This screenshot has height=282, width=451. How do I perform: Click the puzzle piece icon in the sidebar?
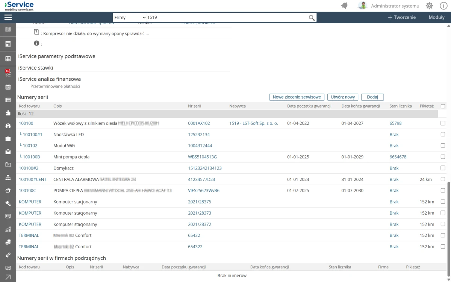point(8,113)
